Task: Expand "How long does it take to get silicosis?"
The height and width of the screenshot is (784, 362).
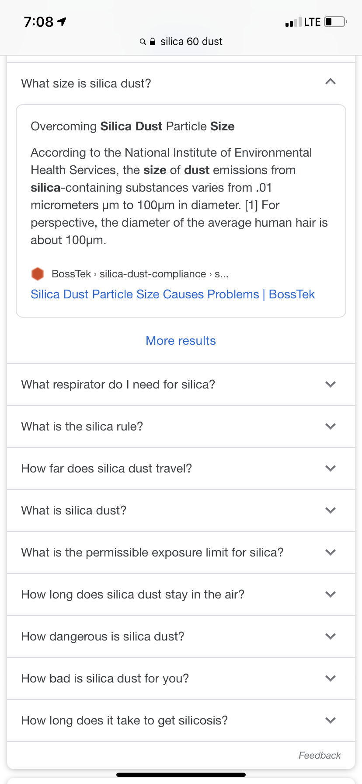Action: coord(331,721)
